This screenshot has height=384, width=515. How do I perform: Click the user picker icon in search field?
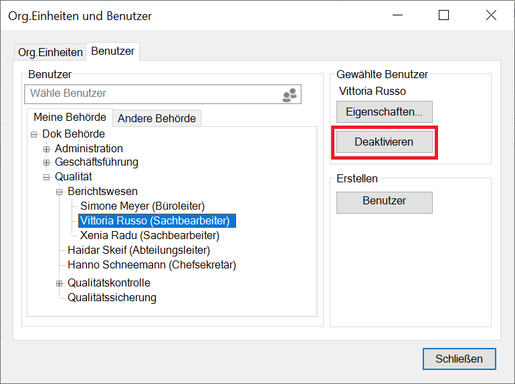tap(289, 95)
